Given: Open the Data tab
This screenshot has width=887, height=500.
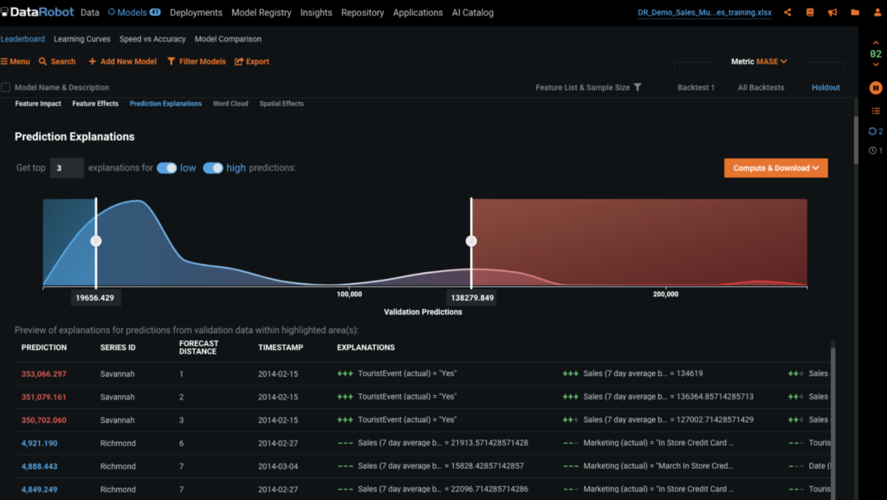Looking at the screenshot, I should point(89,12).
